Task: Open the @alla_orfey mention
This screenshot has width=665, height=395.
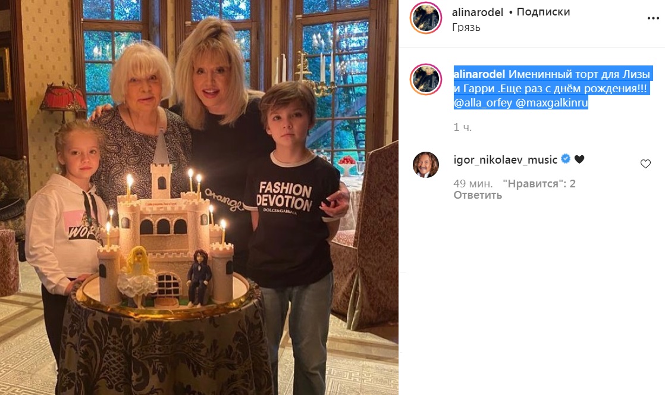Action: [483, 103]
